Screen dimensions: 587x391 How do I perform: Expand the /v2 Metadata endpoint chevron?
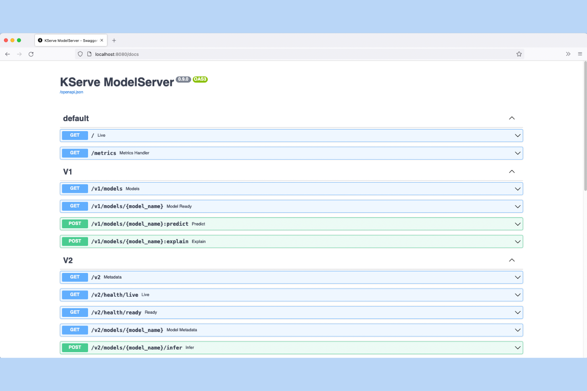pos(518,277)
